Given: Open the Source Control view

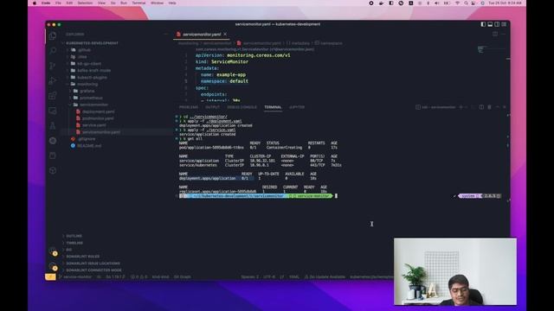Looking at the screenshot, I should point(53,66).
